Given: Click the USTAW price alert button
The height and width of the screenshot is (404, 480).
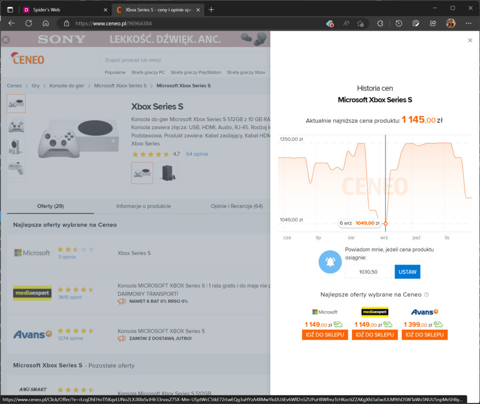Looking at the screenshot, I should [408, 272].
